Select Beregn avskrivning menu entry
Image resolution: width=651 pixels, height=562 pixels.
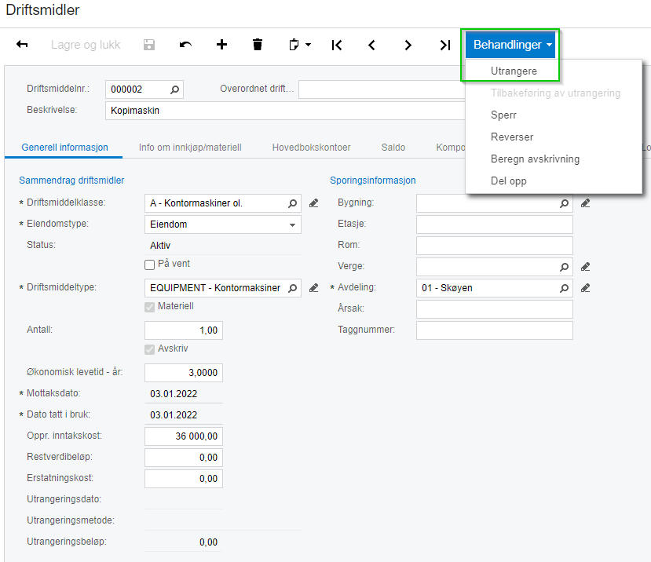[x=535, y=159]
